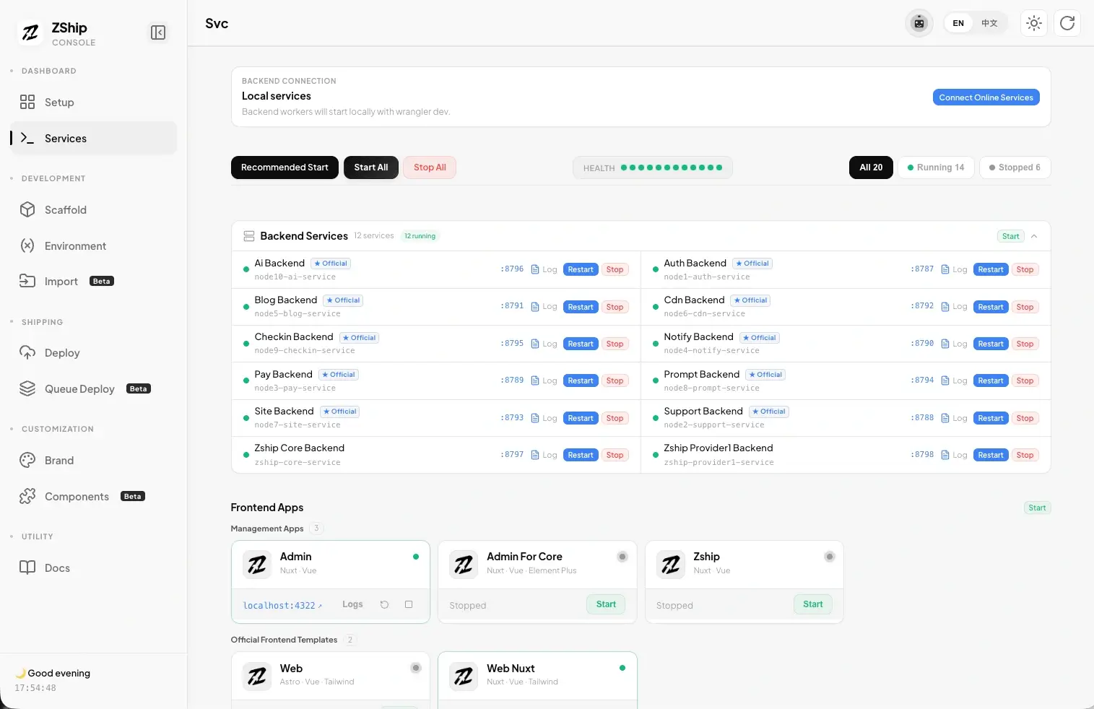1094x709 pixels.
Task: Click the Queue Deploy stack icon
Action: tap(27, 388)
